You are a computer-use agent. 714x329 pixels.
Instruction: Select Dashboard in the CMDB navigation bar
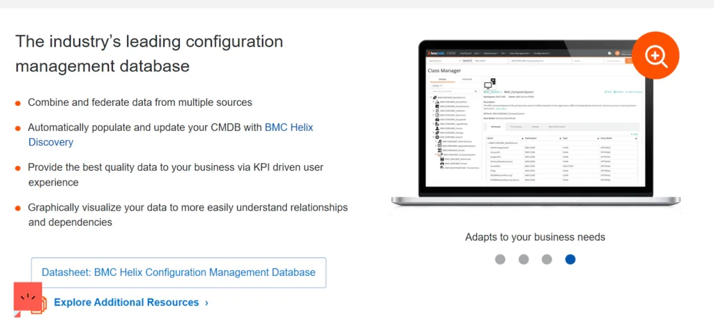click(x=466, y=53)
